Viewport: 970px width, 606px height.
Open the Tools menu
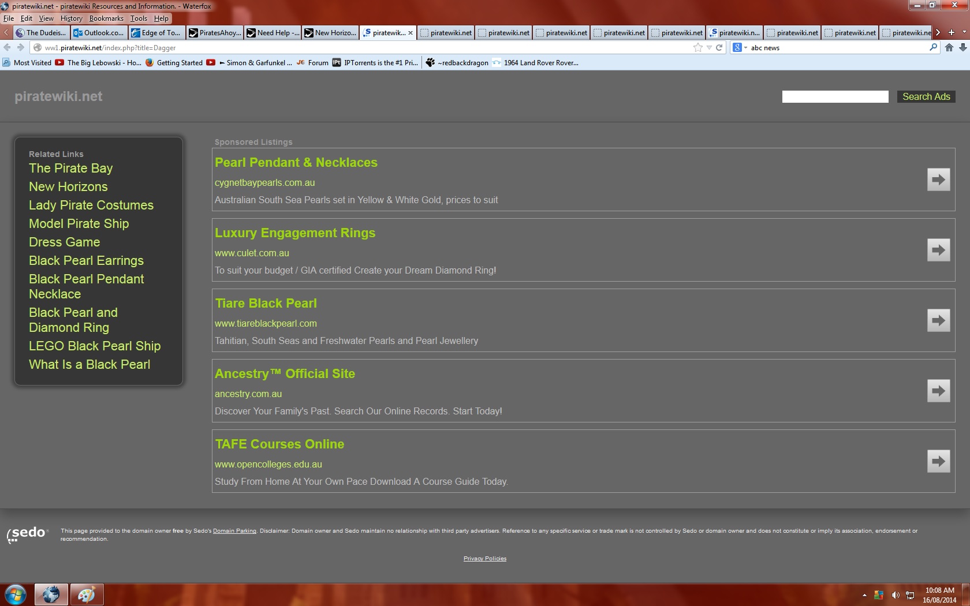[139, 18]
